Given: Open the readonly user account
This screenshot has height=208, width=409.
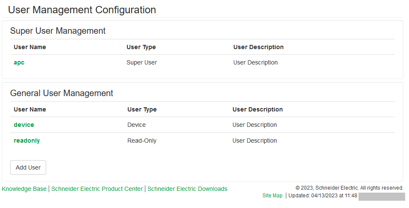Looking at the screenshot, I should point(26,141).
